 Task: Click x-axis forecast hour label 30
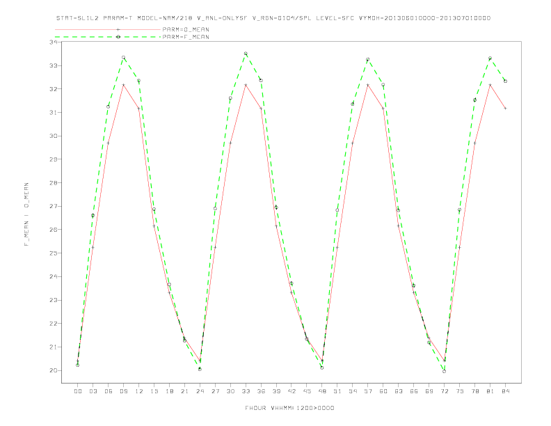point(230,391)
